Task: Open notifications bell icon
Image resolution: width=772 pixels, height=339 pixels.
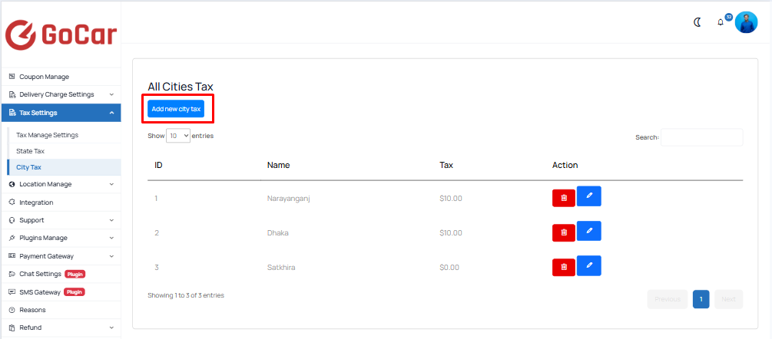Action: tap(721, 22)
